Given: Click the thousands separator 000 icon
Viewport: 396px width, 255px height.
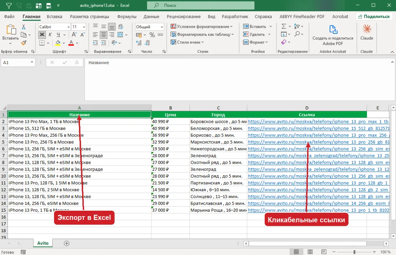Looking at the screenshot, I should click(160, 35).
